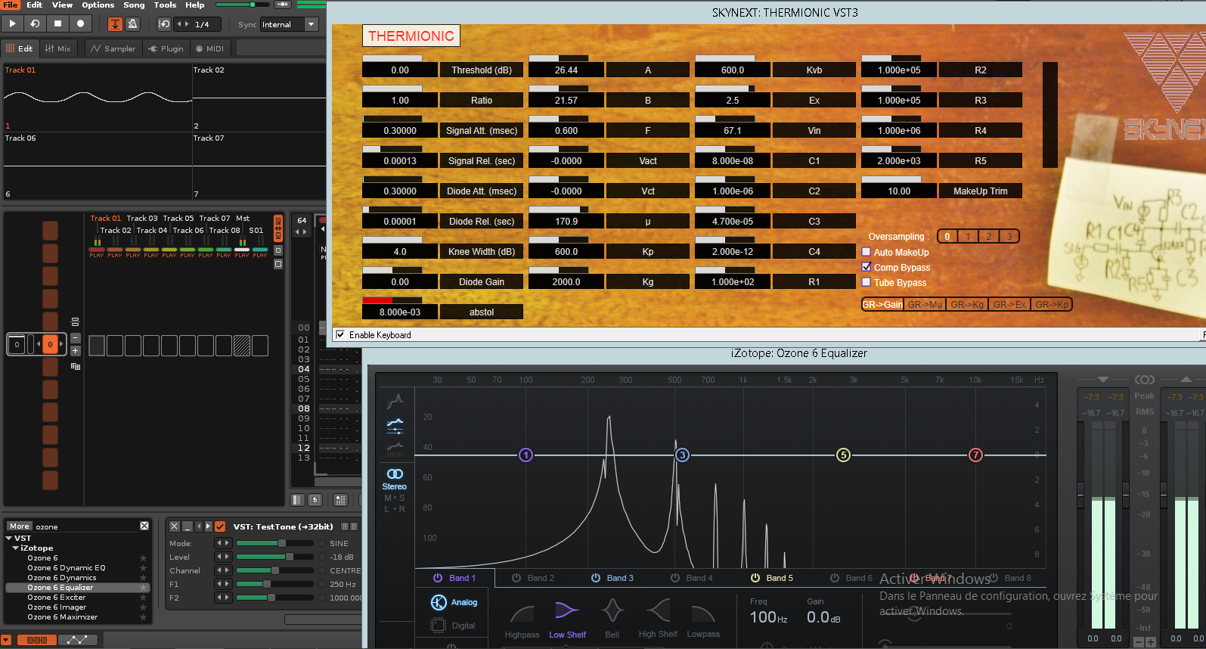Enable Tube Bypass checkbox
The height and width of the screenshot is (649, 1206).
click(x=867, y=282)
